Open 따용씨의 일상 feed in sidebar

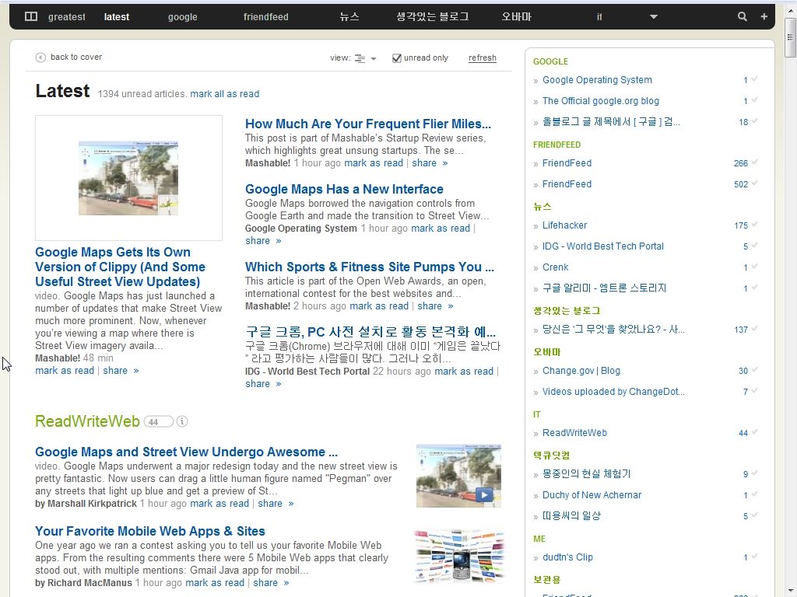click(x=571, y=515)
